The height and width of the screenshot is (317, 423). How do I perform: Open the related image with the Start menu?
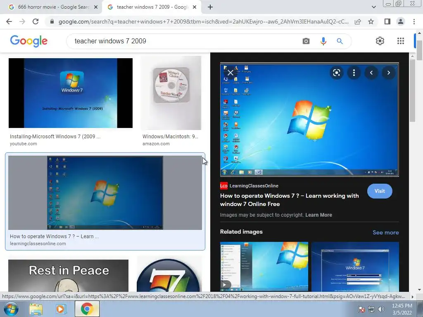click(264, 266)
